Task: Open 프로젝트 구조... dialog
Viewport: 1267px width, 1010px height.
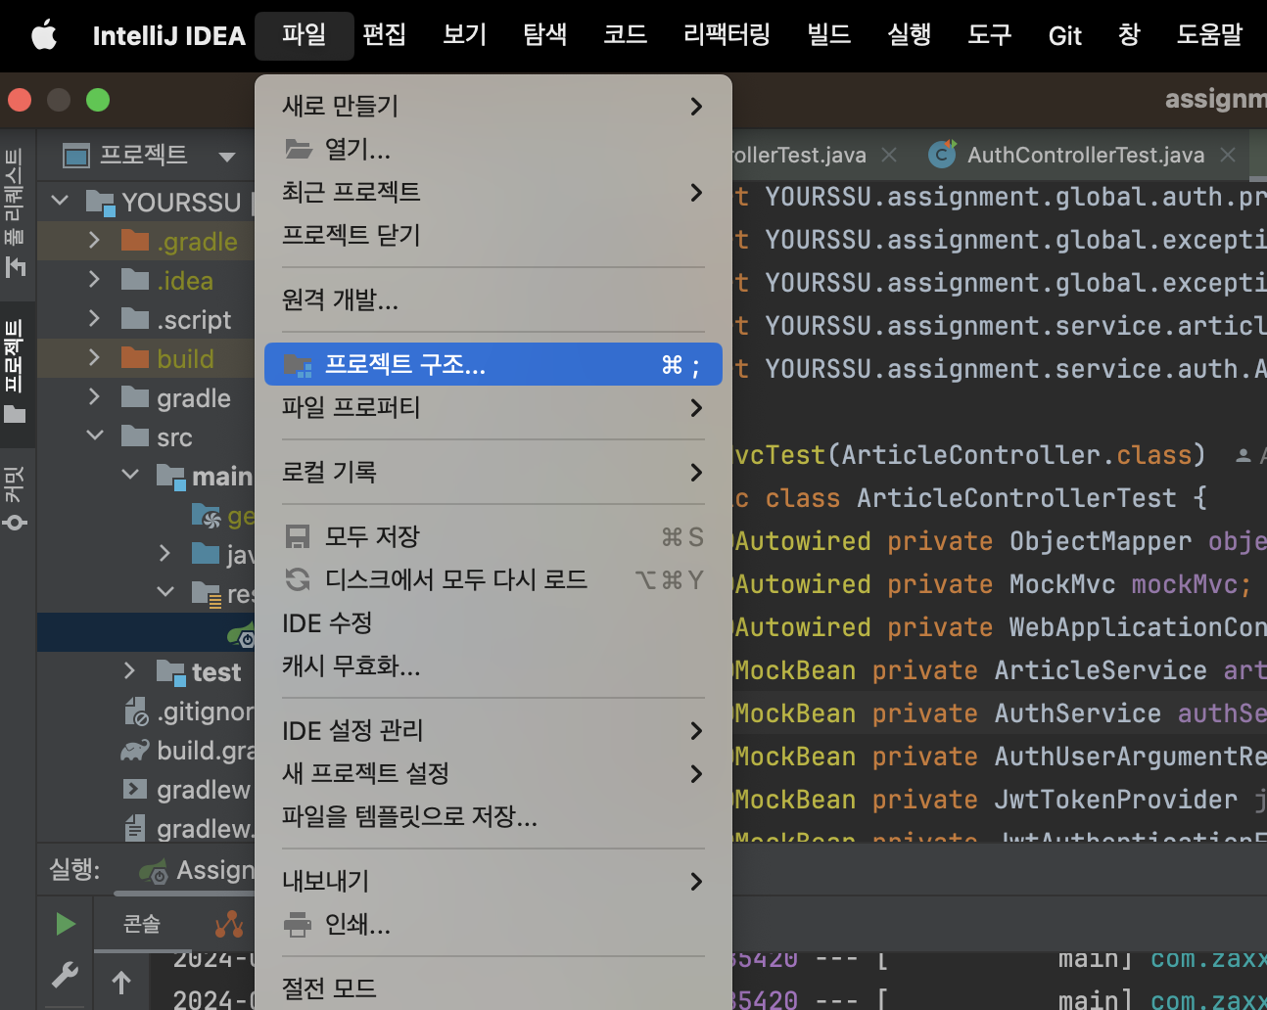Action: pyautogui.click(x=493, y=364)
